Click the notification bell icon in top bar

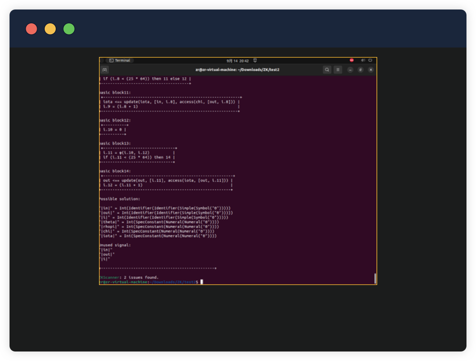(255, 61)
